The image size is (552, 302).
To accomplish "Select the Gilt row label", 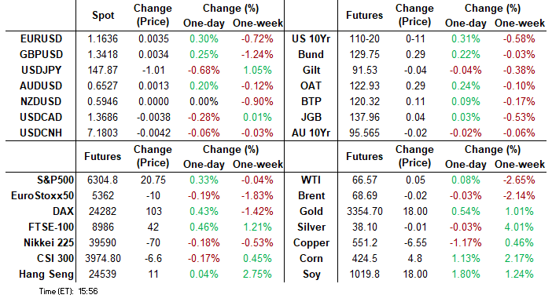I will pos(311,71).
